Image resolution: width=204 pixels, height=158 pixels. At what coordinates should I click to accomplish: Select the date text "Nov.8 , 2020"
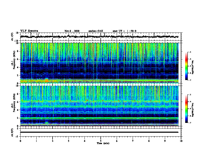tap(72, 31)
